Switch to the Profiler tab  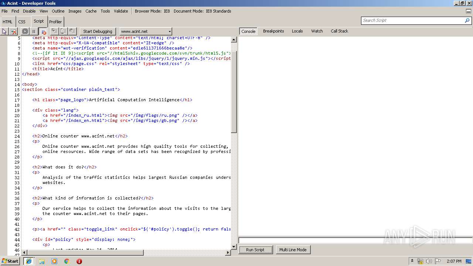tap(55, 22)
